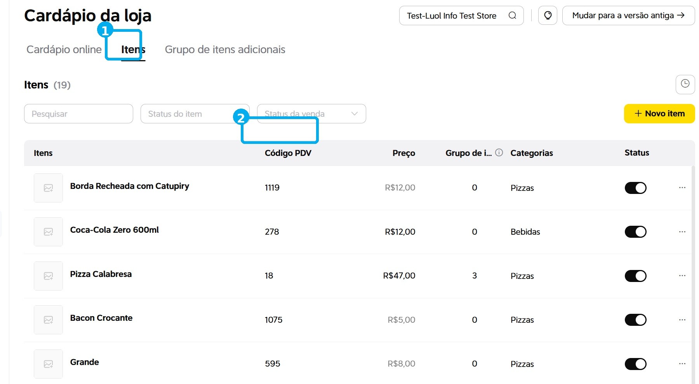Click image placeholder for Bacon Crocante
Image resolution: width=699 pixels, height=384 pixels.
(x=48, y=320)
